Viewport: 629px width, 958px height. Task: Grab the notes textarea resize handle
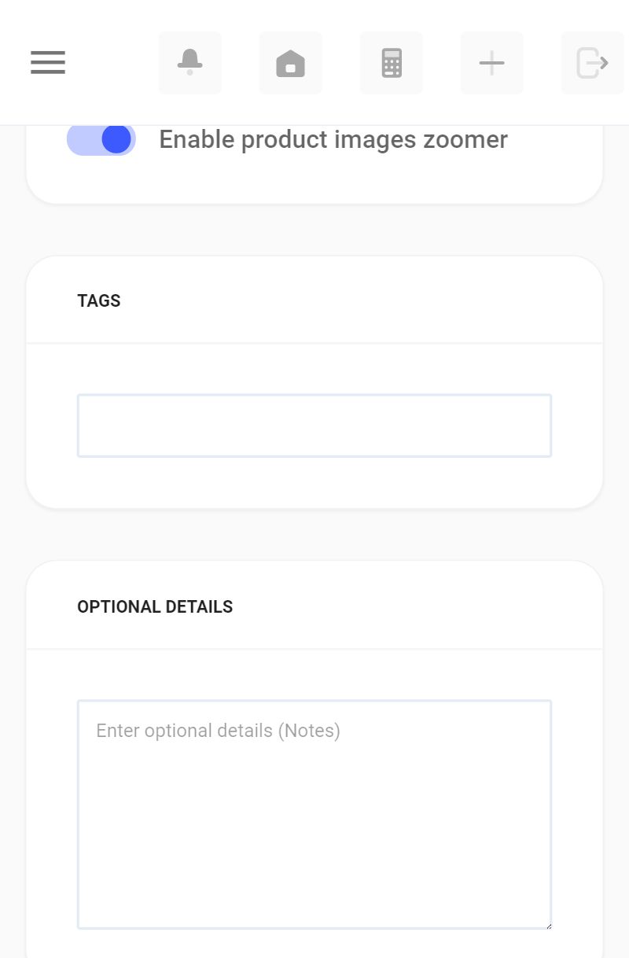pos(547,925)
